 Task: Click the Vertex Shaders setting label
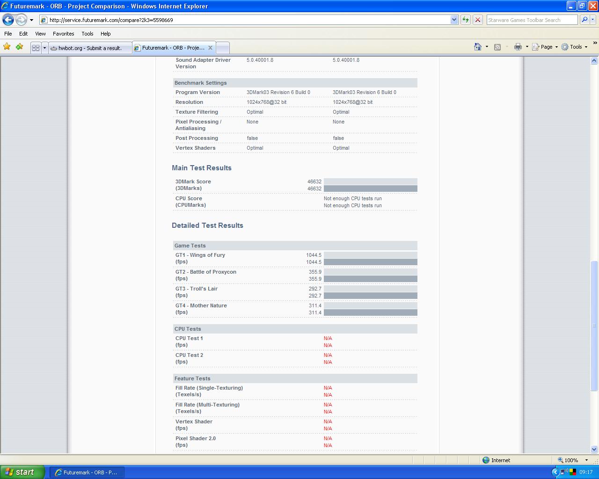pyautogui.click(x=196, y=148)
